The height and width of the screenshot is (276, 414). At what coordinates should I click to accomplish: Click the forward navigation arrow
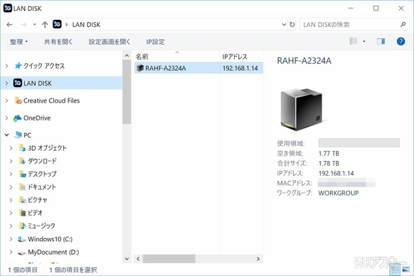23,25
